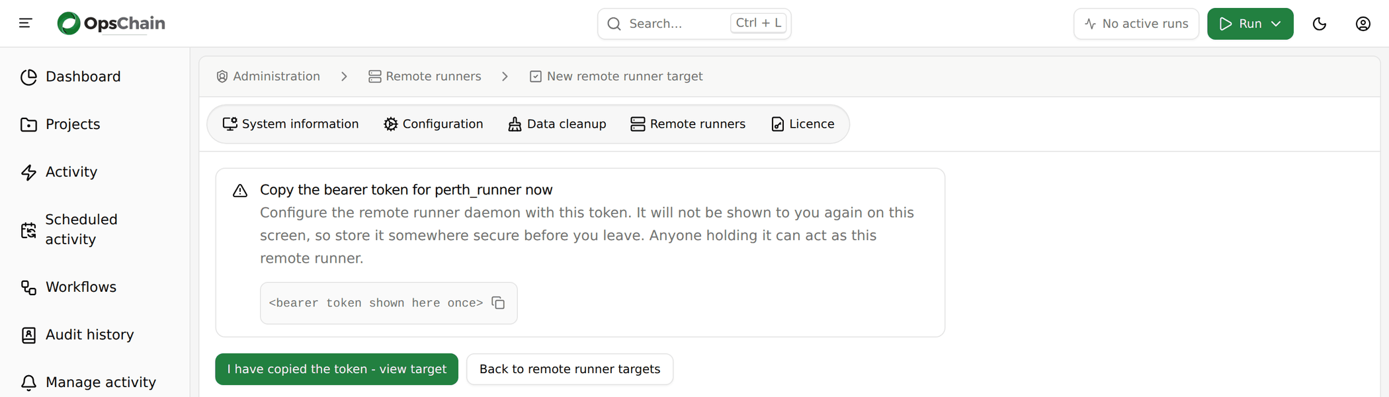Click the OpsChain logo
Image resolution: width=1389 pixels, height=397 pixels.
point(111,24)
